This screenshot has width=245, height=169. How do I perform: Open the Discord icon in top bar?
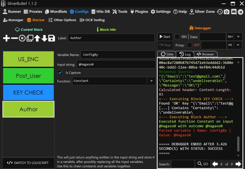click(234, 12)
